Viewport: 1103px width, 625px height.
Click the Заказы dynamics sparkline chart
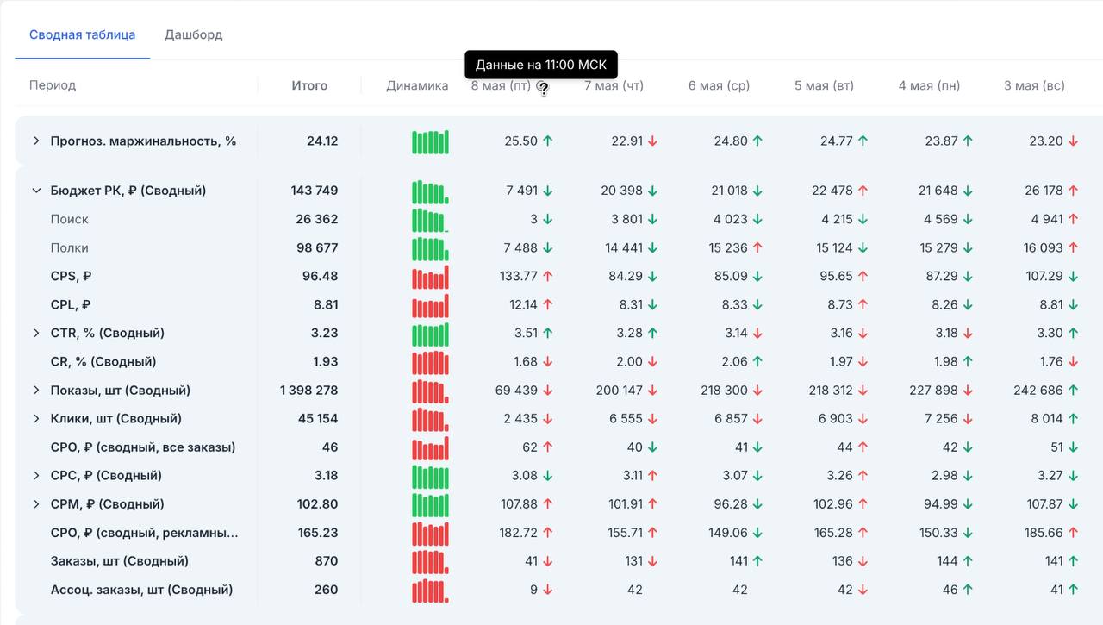pos(430,562)
